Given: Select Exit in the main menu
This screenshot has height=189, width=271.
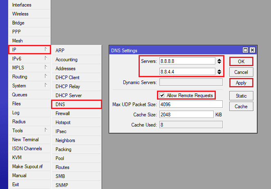Looking at the screenshot, I should (29, 185).
